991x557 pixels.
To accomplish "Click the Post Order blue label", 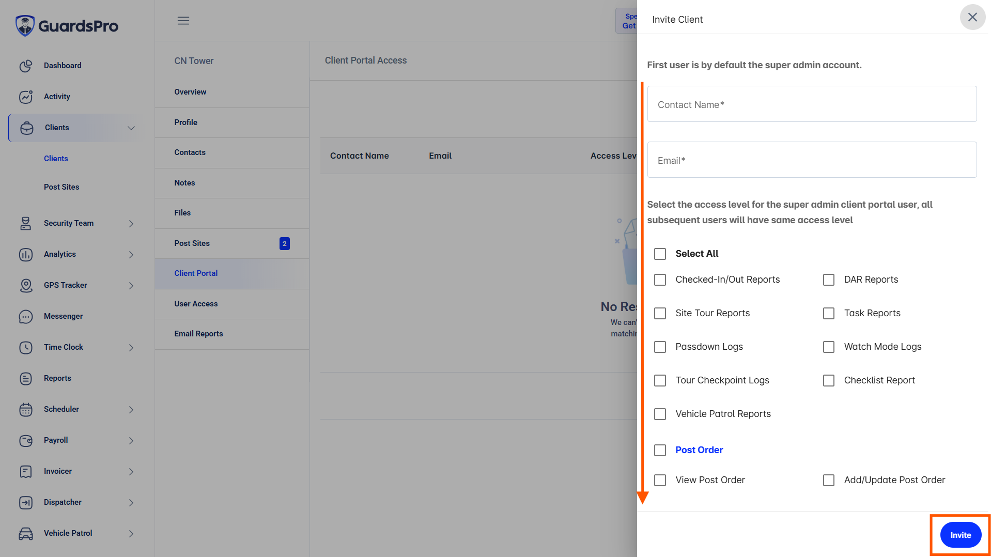I will point(699,450).
